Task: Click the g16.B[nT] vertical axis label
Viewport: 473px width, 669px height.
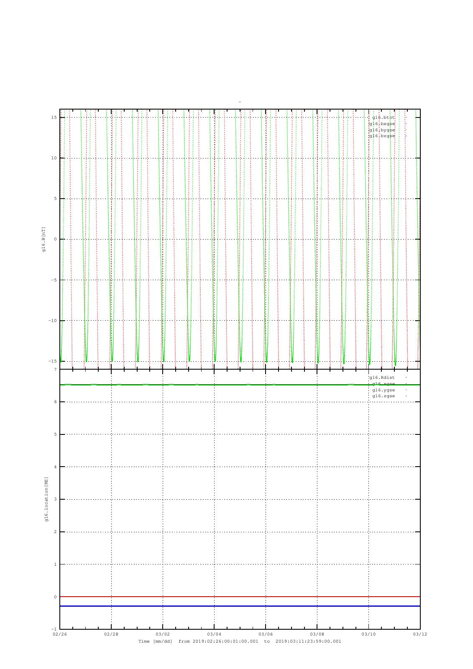Action: coord(43,239)
